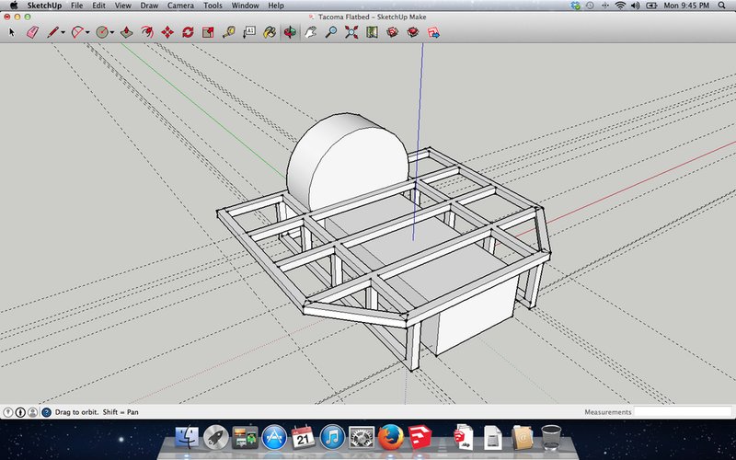Select the Paint Bucket tool
This screenshot has height=460, width=736.
coord(270,32)
